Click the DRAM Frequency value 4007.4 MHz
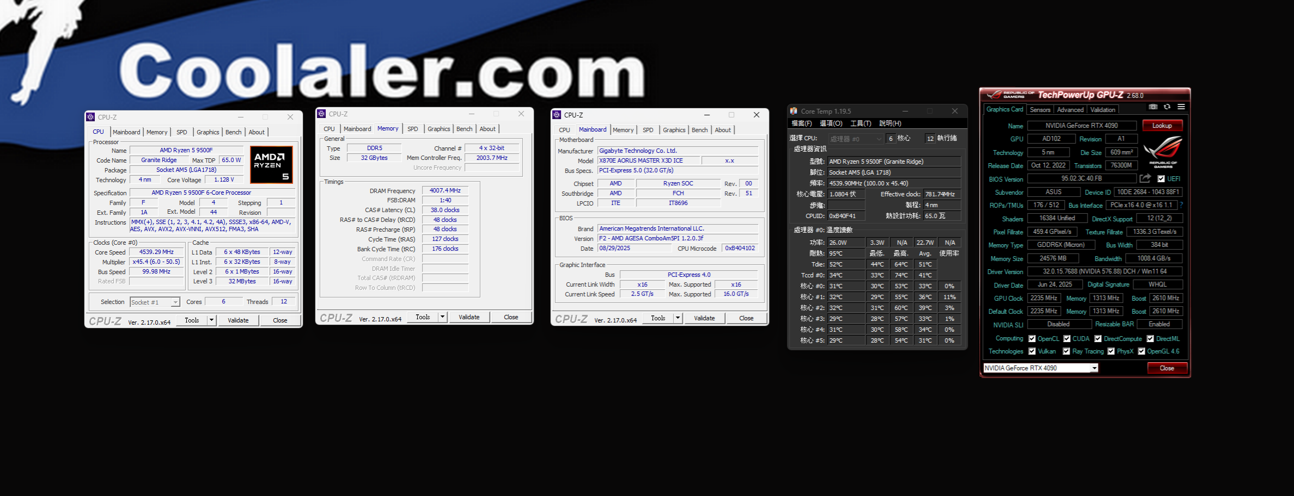This screenshot has height=496, width=1294. coord(445,190)
